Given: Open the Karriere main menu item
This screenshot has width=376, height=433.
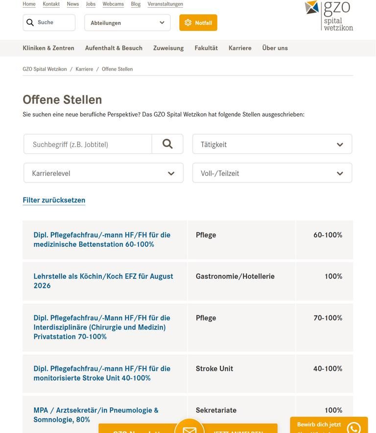Looking at the screenshot, I should click(x=240, y=48).
